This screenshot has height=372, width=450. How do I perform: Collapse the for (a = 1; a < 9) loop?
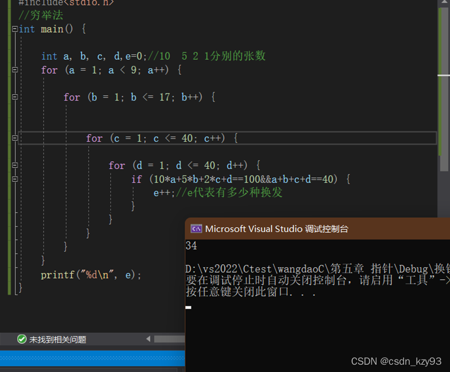tap(15, 70)
